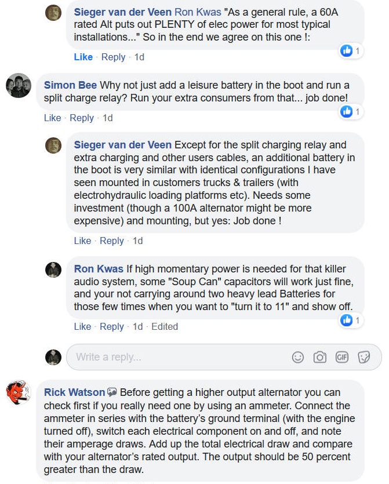Open Rick Watson's devil avatar

18,393
